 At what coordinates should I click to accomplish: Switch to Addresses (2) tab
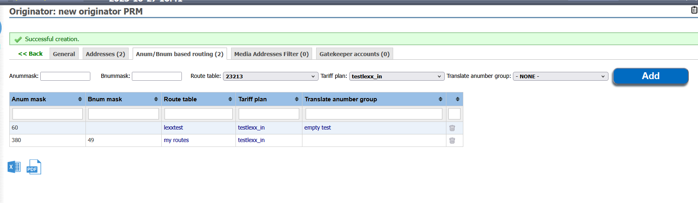click(x=105, y=54)
